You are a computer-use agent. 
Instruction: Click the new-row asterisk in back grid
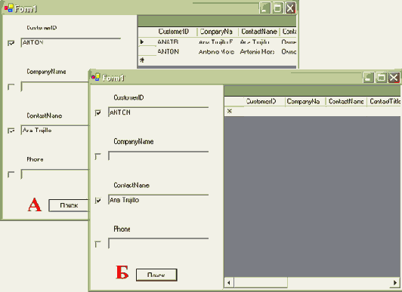(x=142, y=60)
